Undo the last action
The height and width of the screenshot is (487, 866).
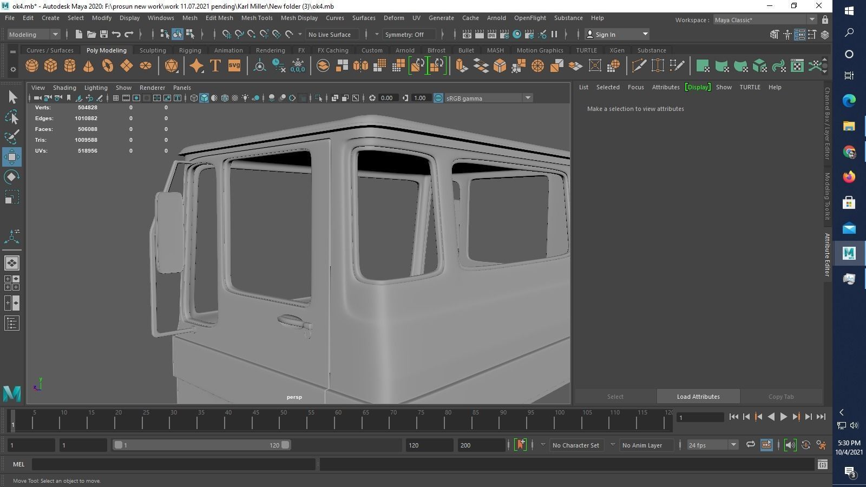116,34
